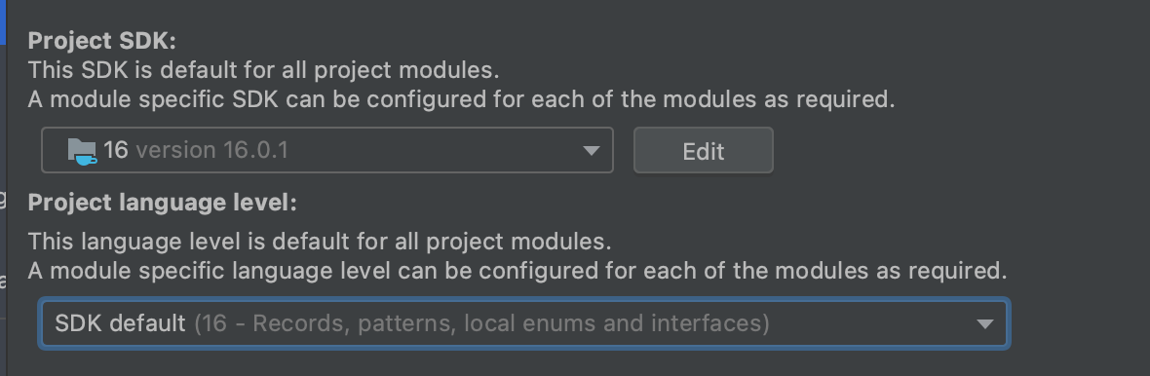Click 'This language level is default' description line

320,242
